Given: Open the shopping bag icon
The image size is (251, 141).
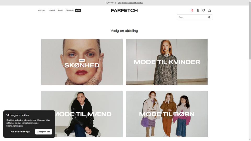Looking at the screenshot, I should point(209,10).
